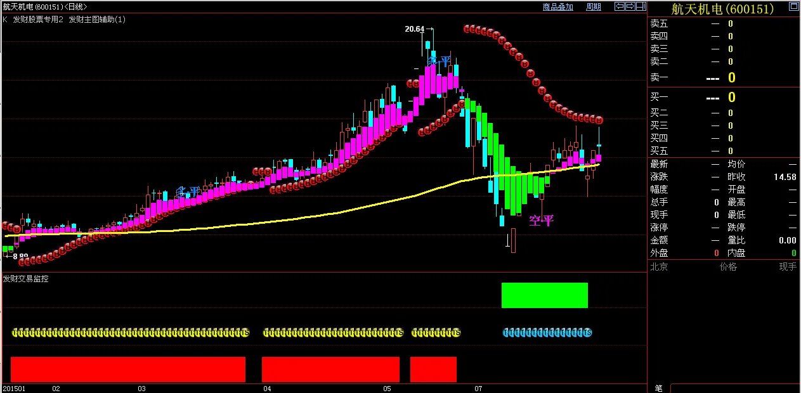Click the first long red bar in monitor
Screen dimensions: 801x393
(127, 370)
